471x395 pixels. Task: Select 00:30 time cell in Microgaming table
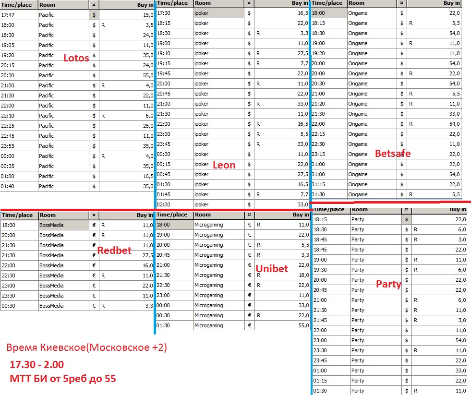pos(174,315)
